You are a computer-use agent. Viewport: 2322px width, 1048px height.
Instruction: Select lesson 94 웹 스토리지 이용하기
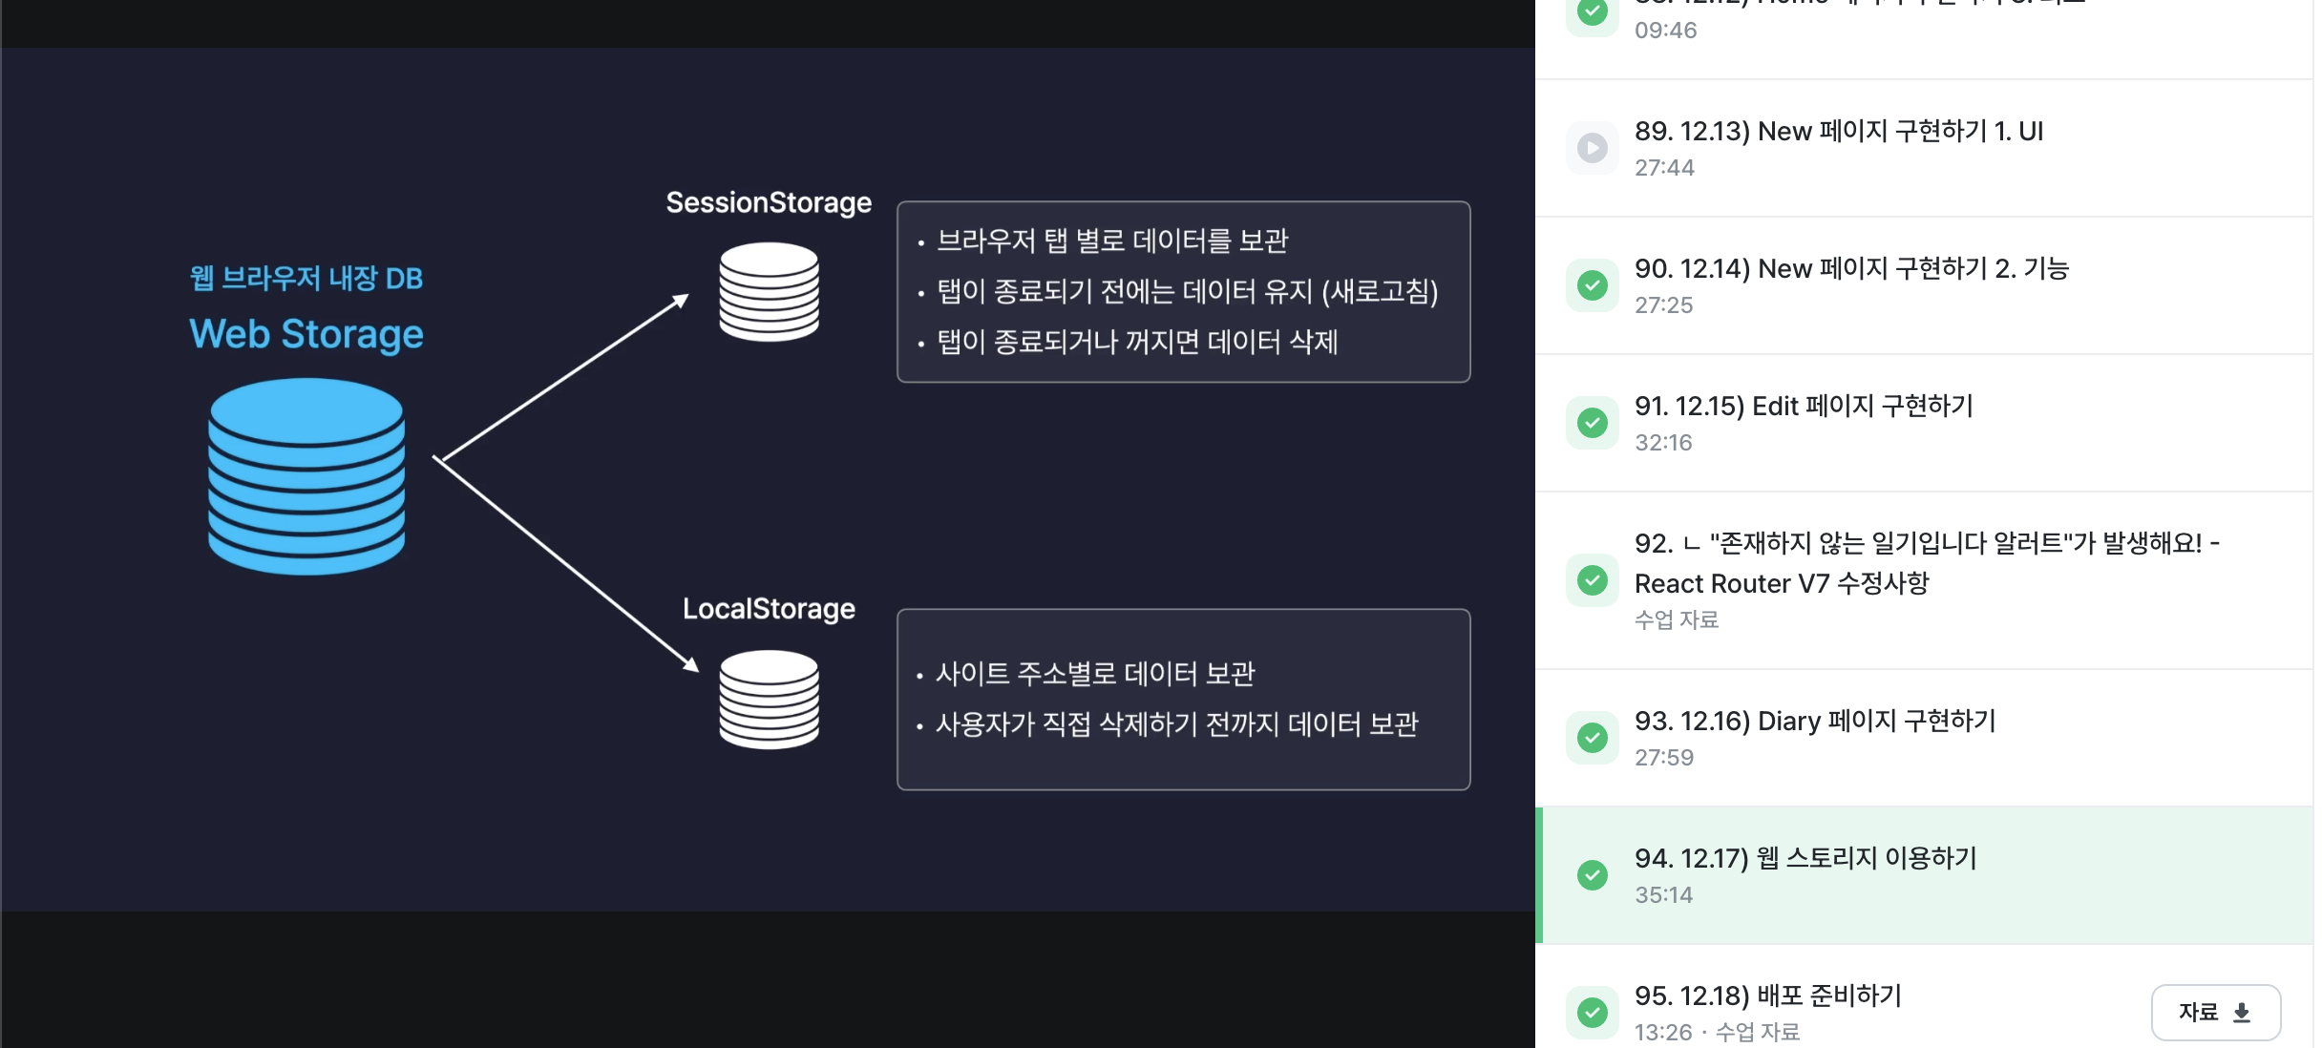click(x=1805, y=859)
